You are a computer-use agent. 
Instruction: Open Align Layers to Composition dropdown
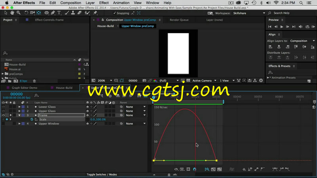pyautogui.click(x=302, y=41)
